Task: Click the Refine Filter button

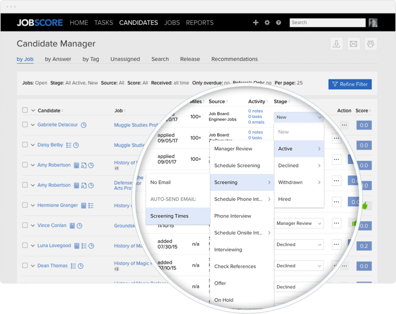Action: point(350,84)
